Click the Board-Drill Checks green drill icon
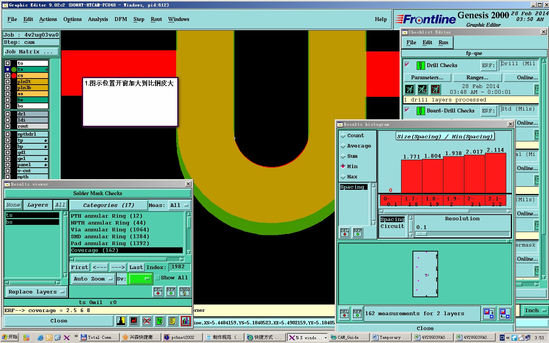549x343 pixels. pyautogui.click(x=421, y=111)
